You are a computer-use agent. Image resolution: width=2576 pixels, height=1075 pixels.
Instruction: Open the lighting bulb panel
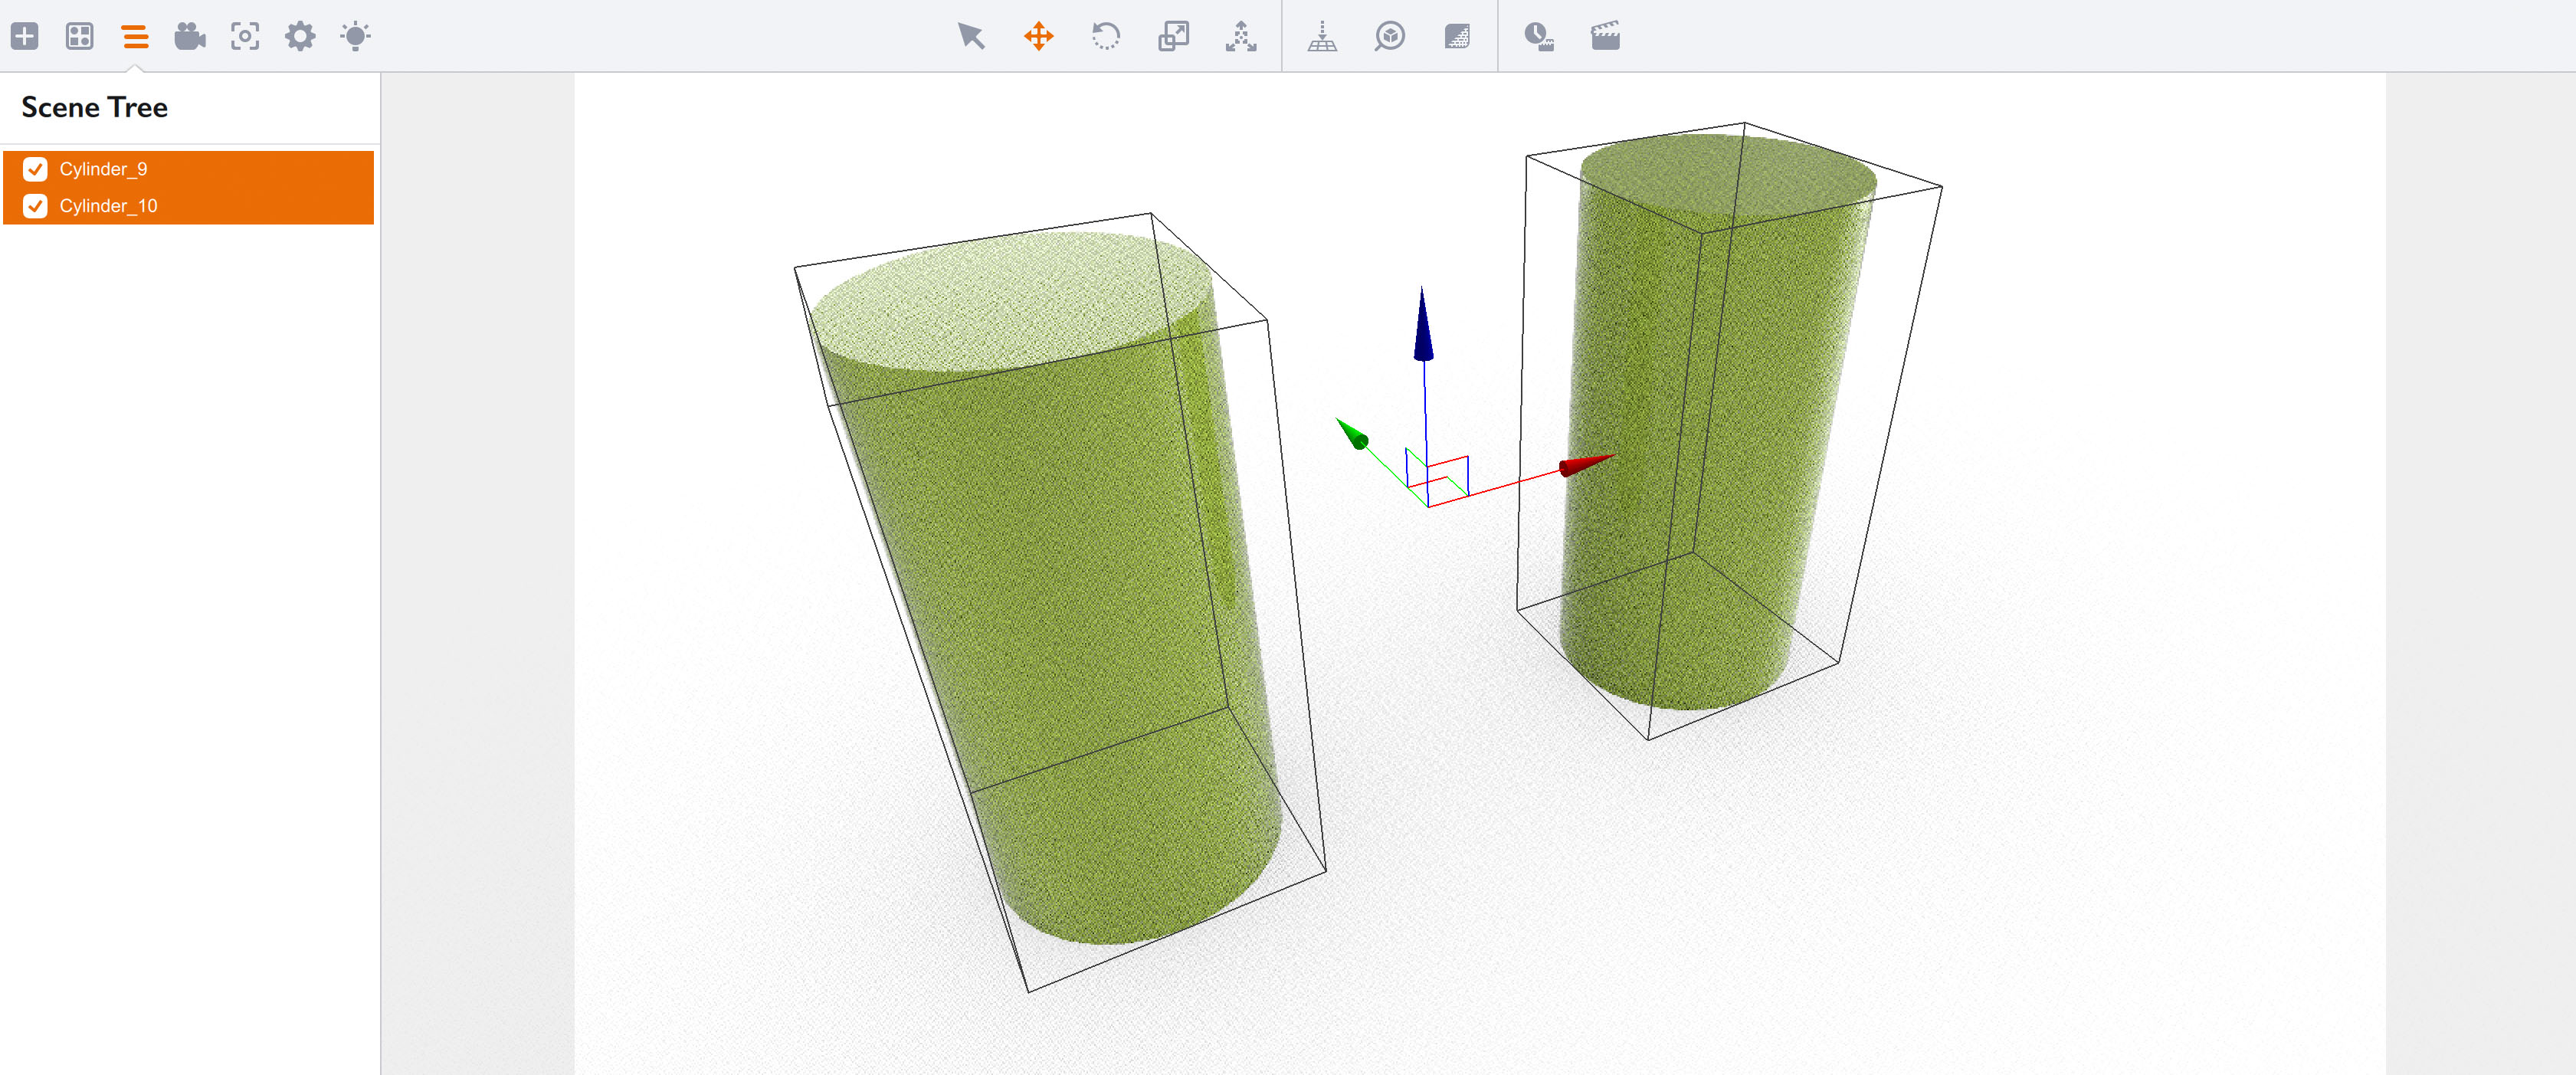pos(355,37)
